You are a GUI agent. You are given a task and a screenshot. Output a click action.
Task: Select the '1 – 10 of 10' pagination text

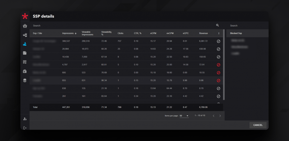point(200,116)
